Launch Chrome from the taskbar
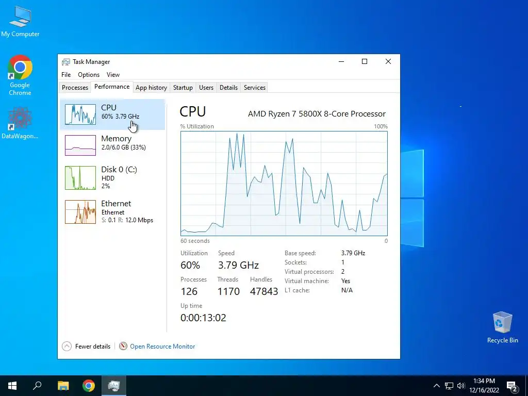Image resolution: width=528 pixels, height=396 pixels. 89,386
